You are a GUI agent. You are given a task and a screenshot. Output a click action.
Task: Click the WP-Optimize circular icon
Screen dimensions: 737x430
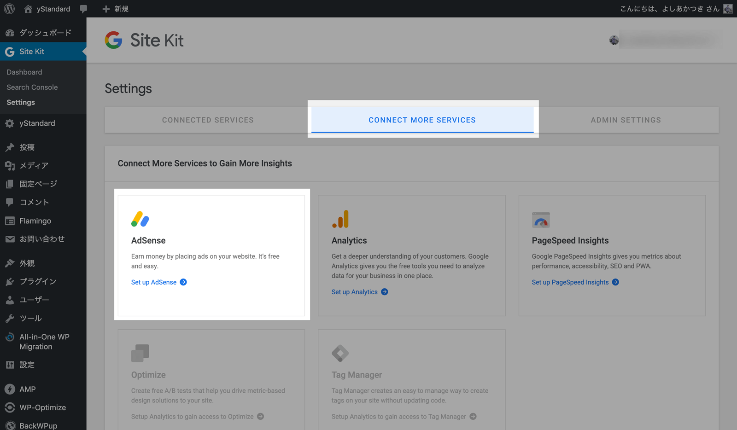click(10, 407)
